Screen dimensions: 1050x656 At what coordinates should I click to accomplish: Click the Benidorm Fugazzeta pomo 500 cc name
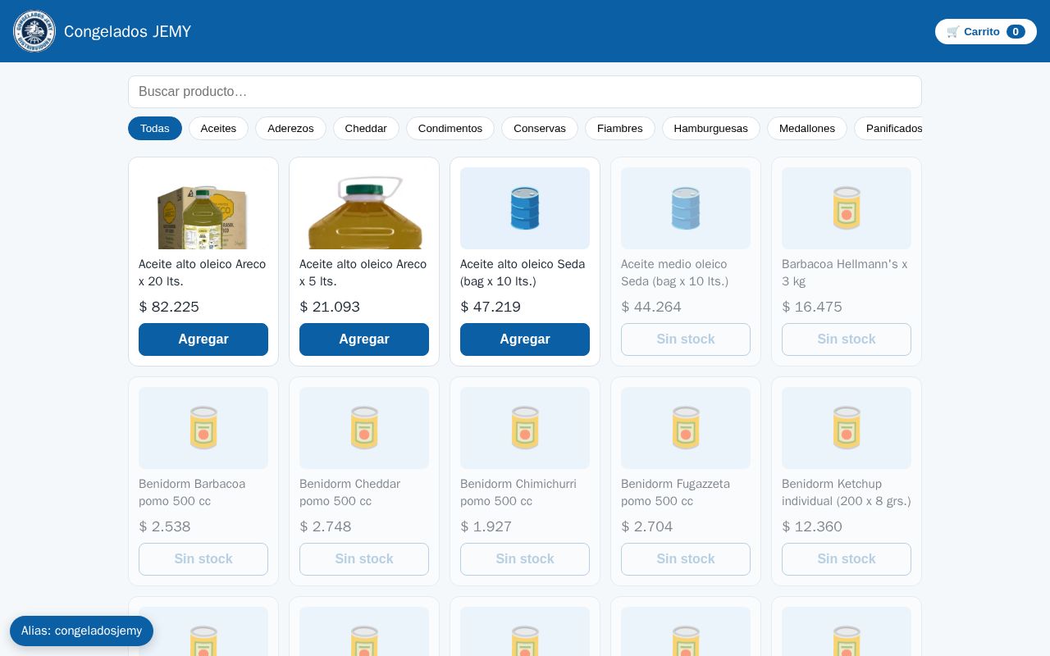pos(675,493)
